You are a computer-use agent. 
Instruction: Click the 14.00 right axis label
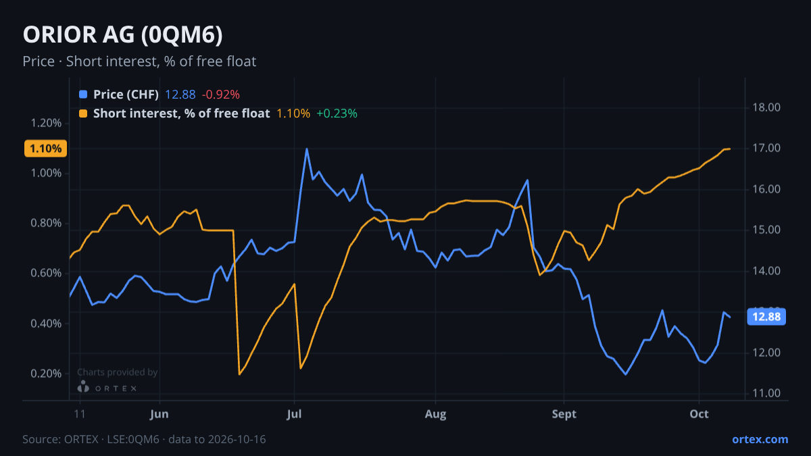click(x=766, y=271)
